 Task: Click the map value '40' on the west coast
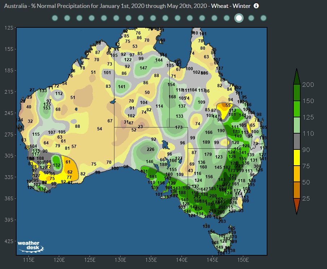(x=29, y=107)
